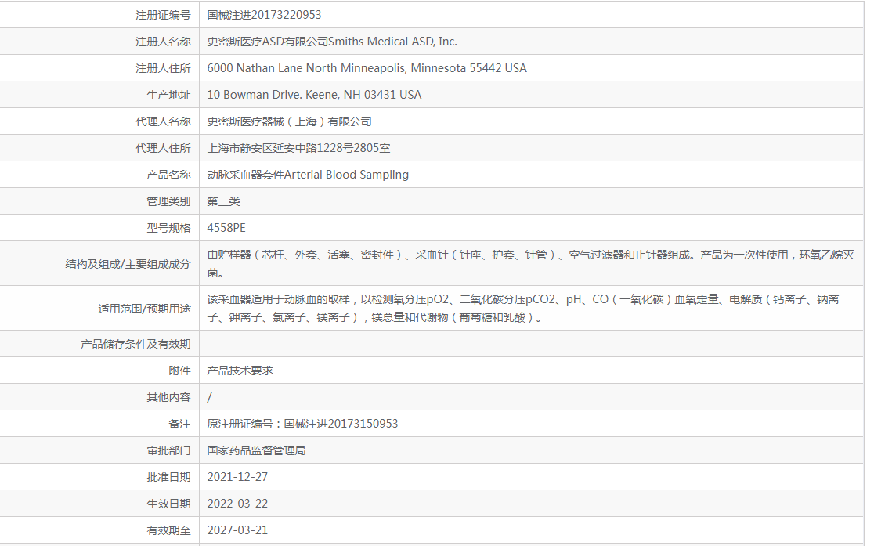The width and height of the screenshot is (874, 546).
Task: Click the 6000 Nathan Lane North address
Action: 367,68
